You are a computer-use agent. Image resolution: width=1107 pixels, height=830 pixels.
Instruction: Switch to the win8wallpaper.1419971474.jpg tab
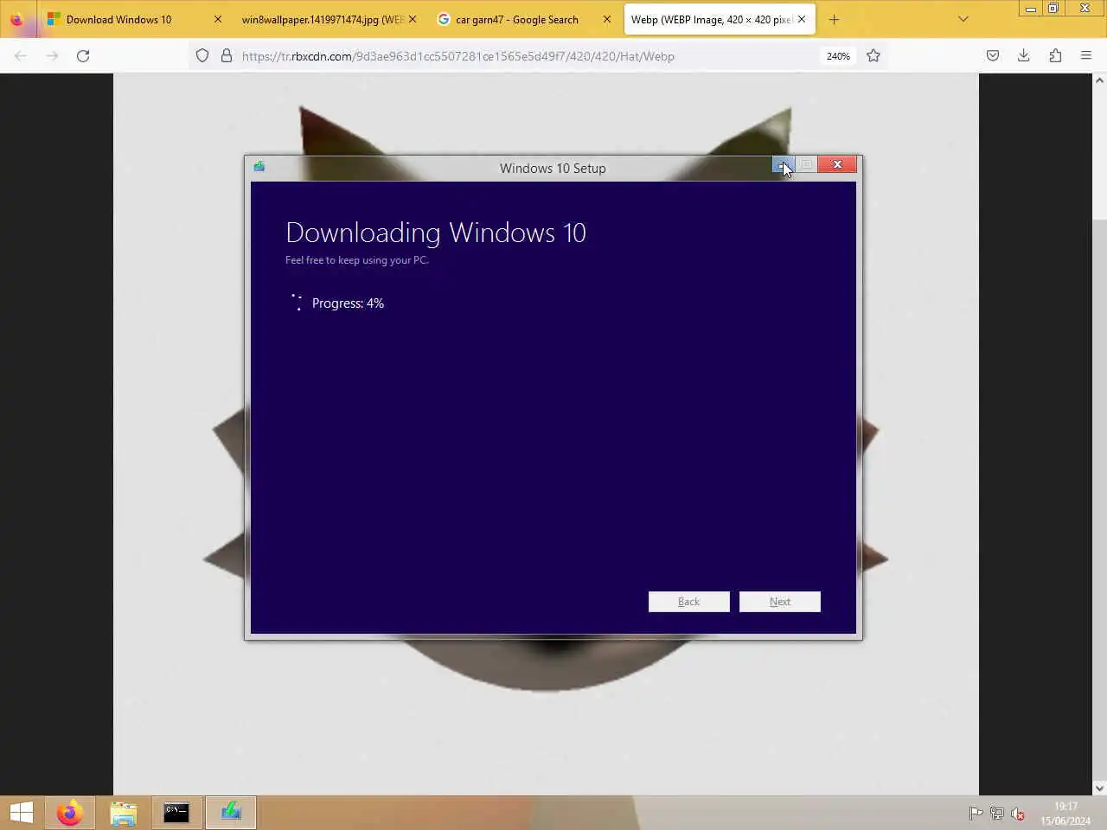[x=328, y=19]
